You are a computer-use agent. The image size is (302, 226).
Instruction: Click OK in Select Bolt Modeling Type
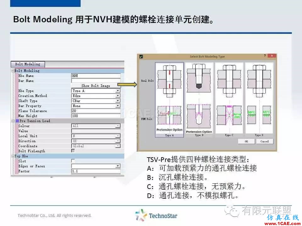246,142
